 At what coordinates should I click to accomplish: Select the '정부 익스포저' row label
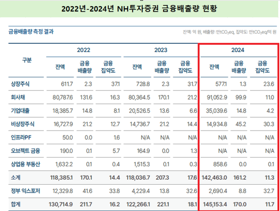click(x=26, y=191)
